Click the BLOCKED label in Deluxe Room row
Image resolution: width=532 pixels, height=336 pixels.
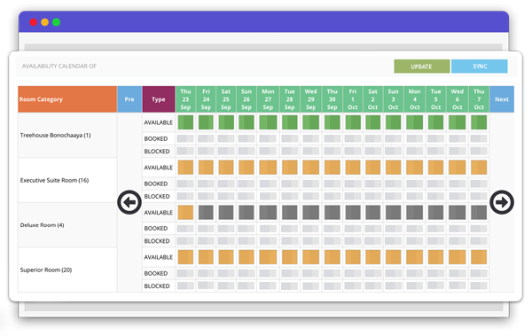pos(157,241)
